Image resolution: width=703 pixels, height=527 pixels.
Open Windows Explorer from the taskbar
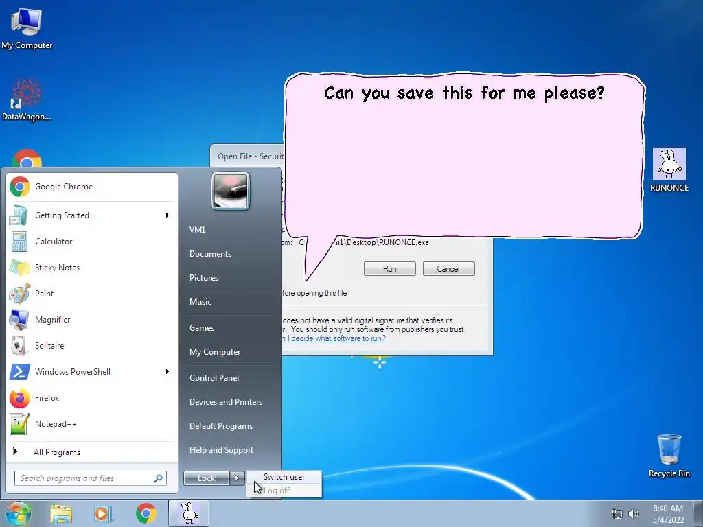[61, 513]
